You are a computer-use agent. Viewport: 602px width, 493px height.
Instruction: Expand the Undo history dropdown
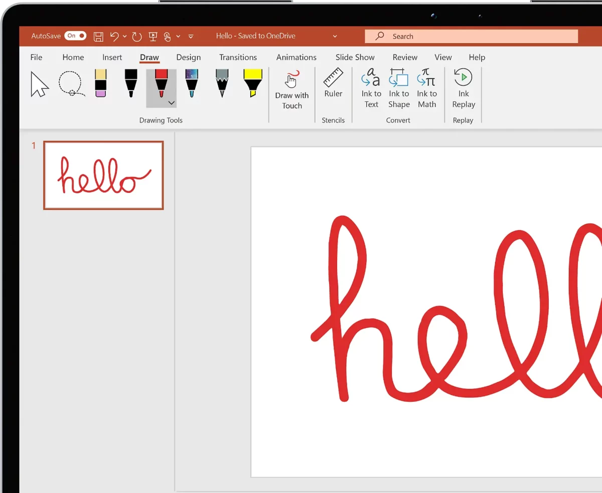point(124,36)
